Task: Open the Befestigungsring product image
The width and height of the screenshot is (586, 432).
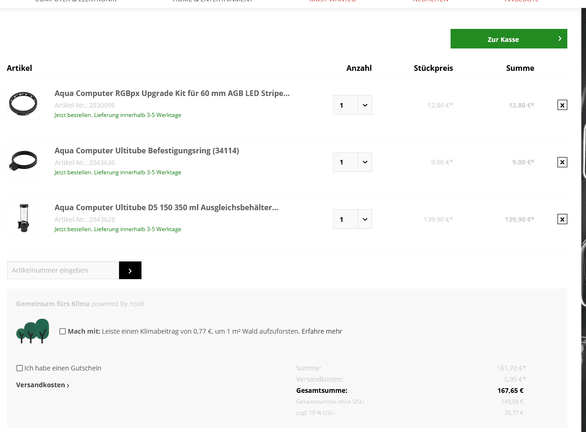Action: (23, 161)
